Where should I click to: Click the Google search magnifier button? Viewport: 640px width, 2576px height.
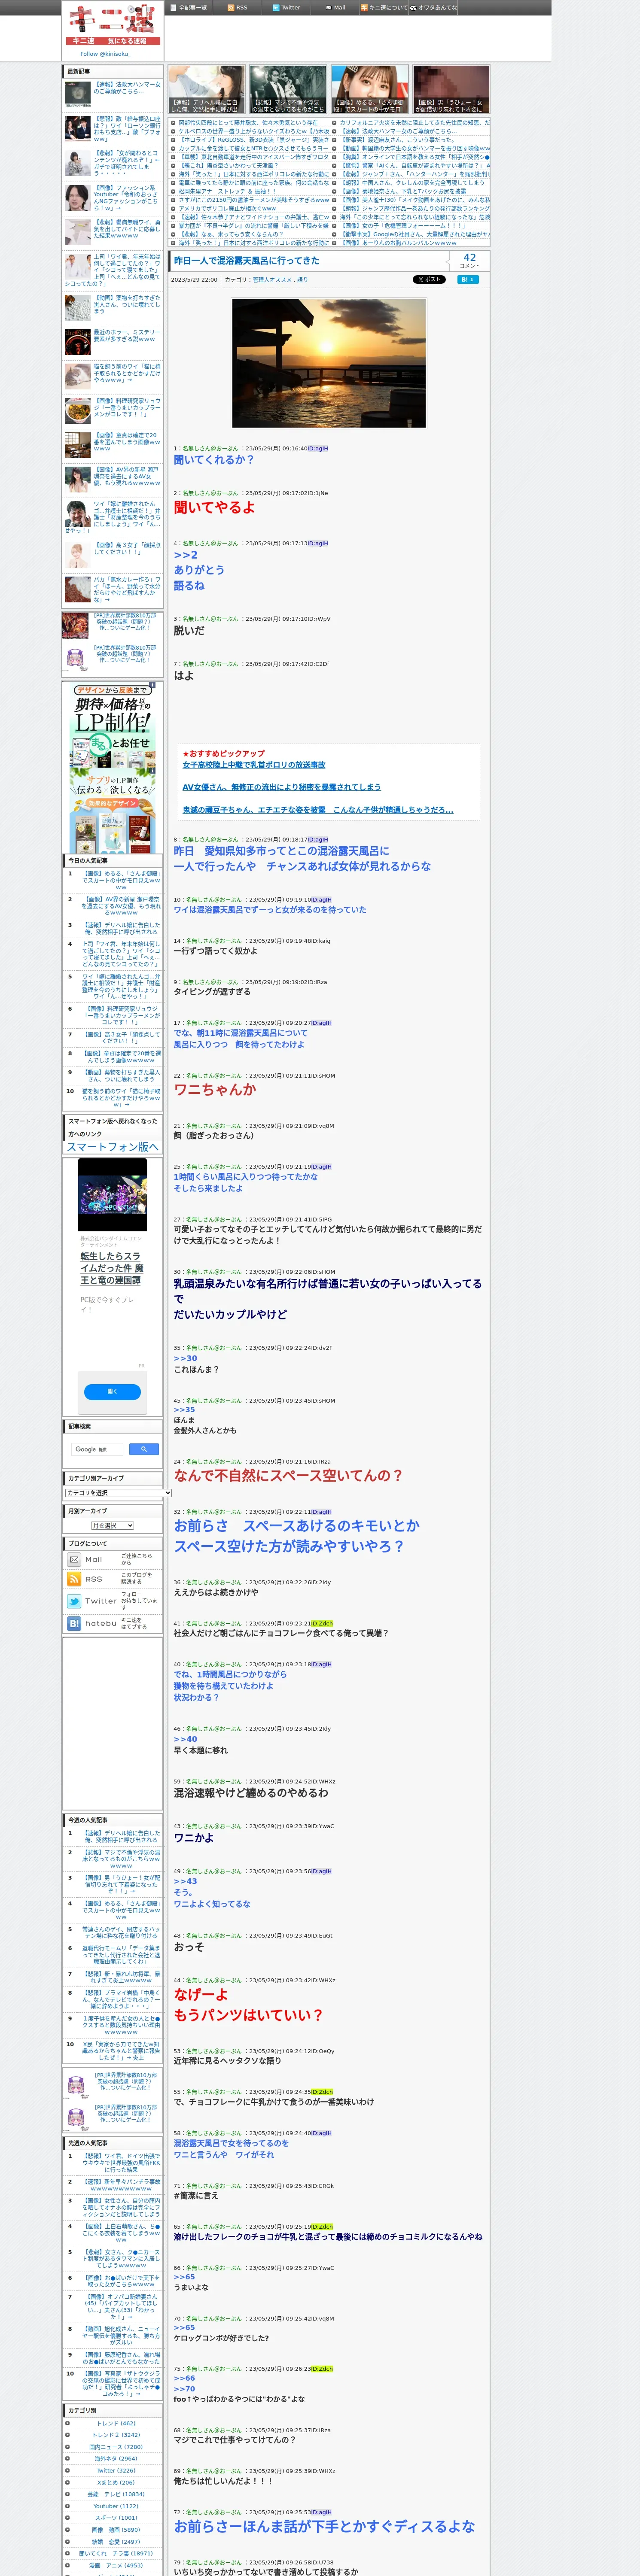coord(144,1448)
